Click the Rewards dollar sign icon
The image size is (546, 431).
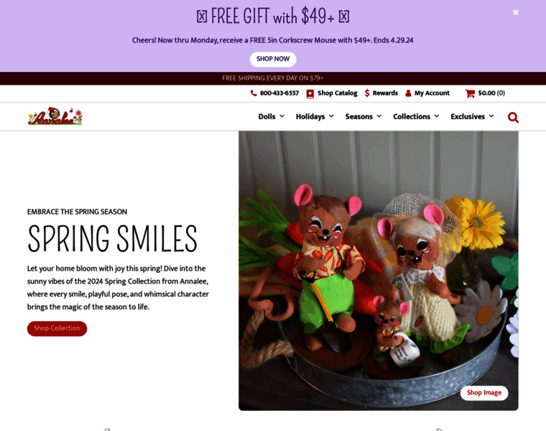[x=367, y=93]
